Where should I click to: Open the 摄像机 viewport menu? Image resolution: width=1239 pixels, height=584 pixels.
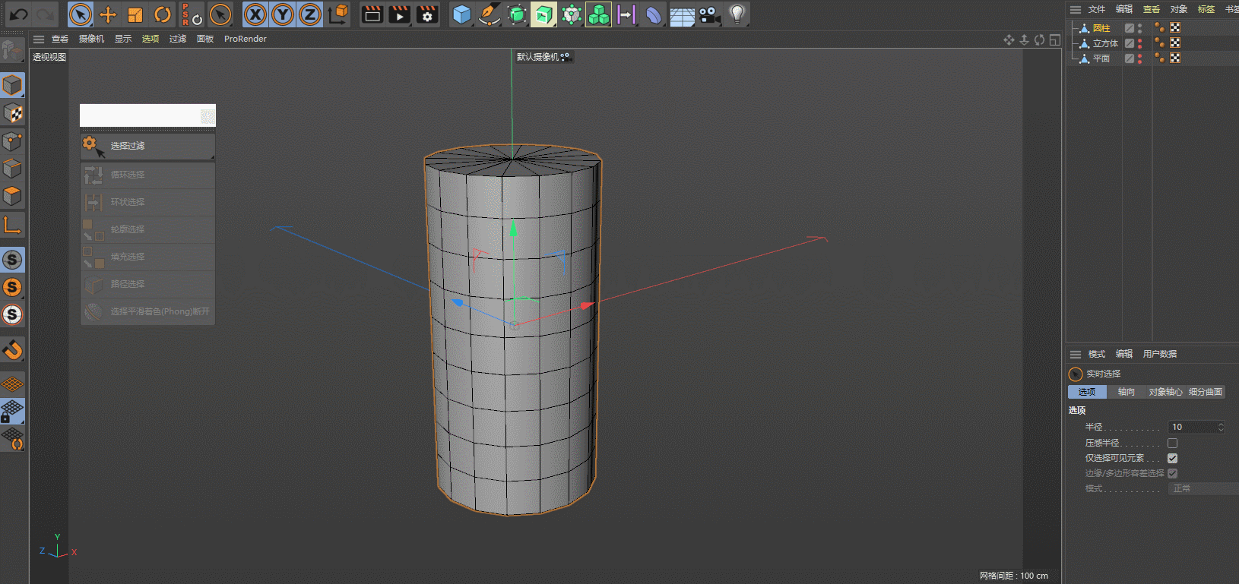click(91, 39)
